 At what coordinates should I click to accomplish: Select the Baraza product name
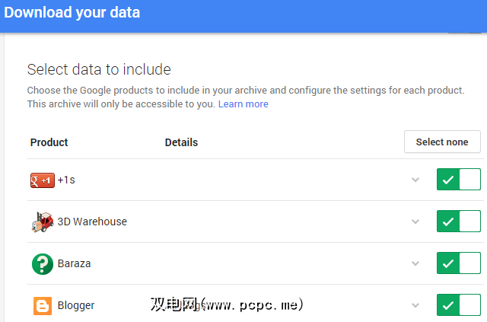[74, 263]
